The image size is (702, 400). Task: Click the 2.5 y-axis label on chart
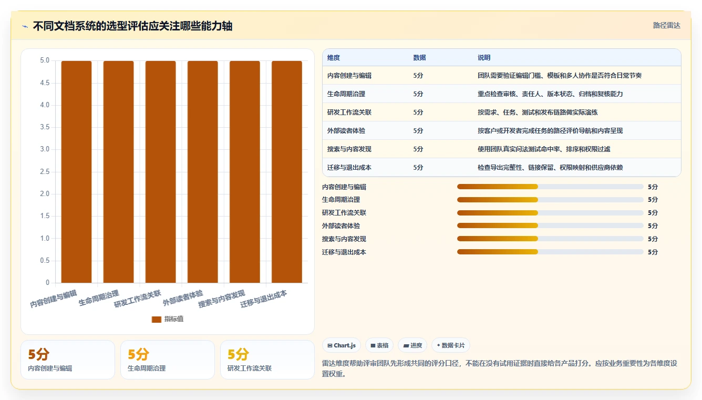[x=45, y=172]
